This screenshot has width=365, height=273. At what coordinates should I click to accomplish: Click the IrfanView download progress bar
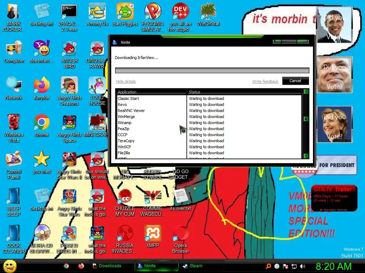(x=212, y=70)
